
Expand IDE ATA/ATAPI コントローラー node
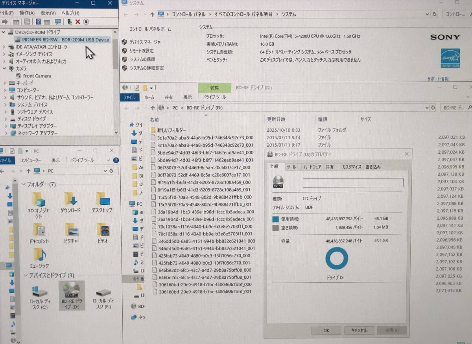[4, 47]
